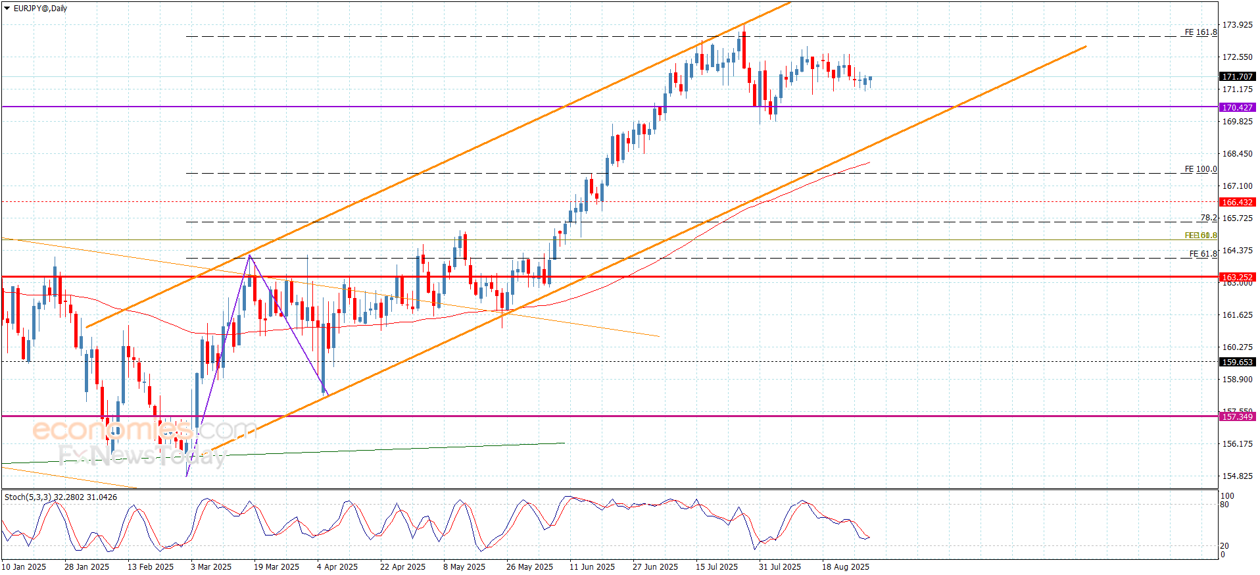Click the FE 61.8 Fibonacci label
The width and height of the screenshot is (1260, 575).
(1203, 254)
